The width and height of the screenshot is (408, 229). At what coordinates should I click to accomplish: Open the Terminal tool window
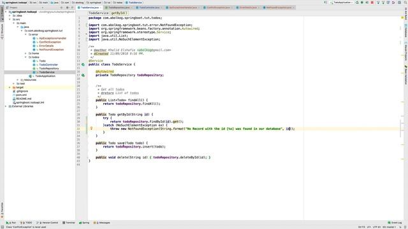point(69,223)
